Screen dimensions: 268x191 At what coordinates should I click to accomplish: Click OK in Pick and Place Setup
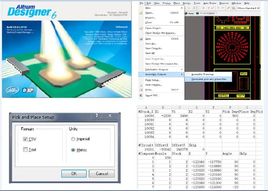pyautogui.click(x=74, y=174)
